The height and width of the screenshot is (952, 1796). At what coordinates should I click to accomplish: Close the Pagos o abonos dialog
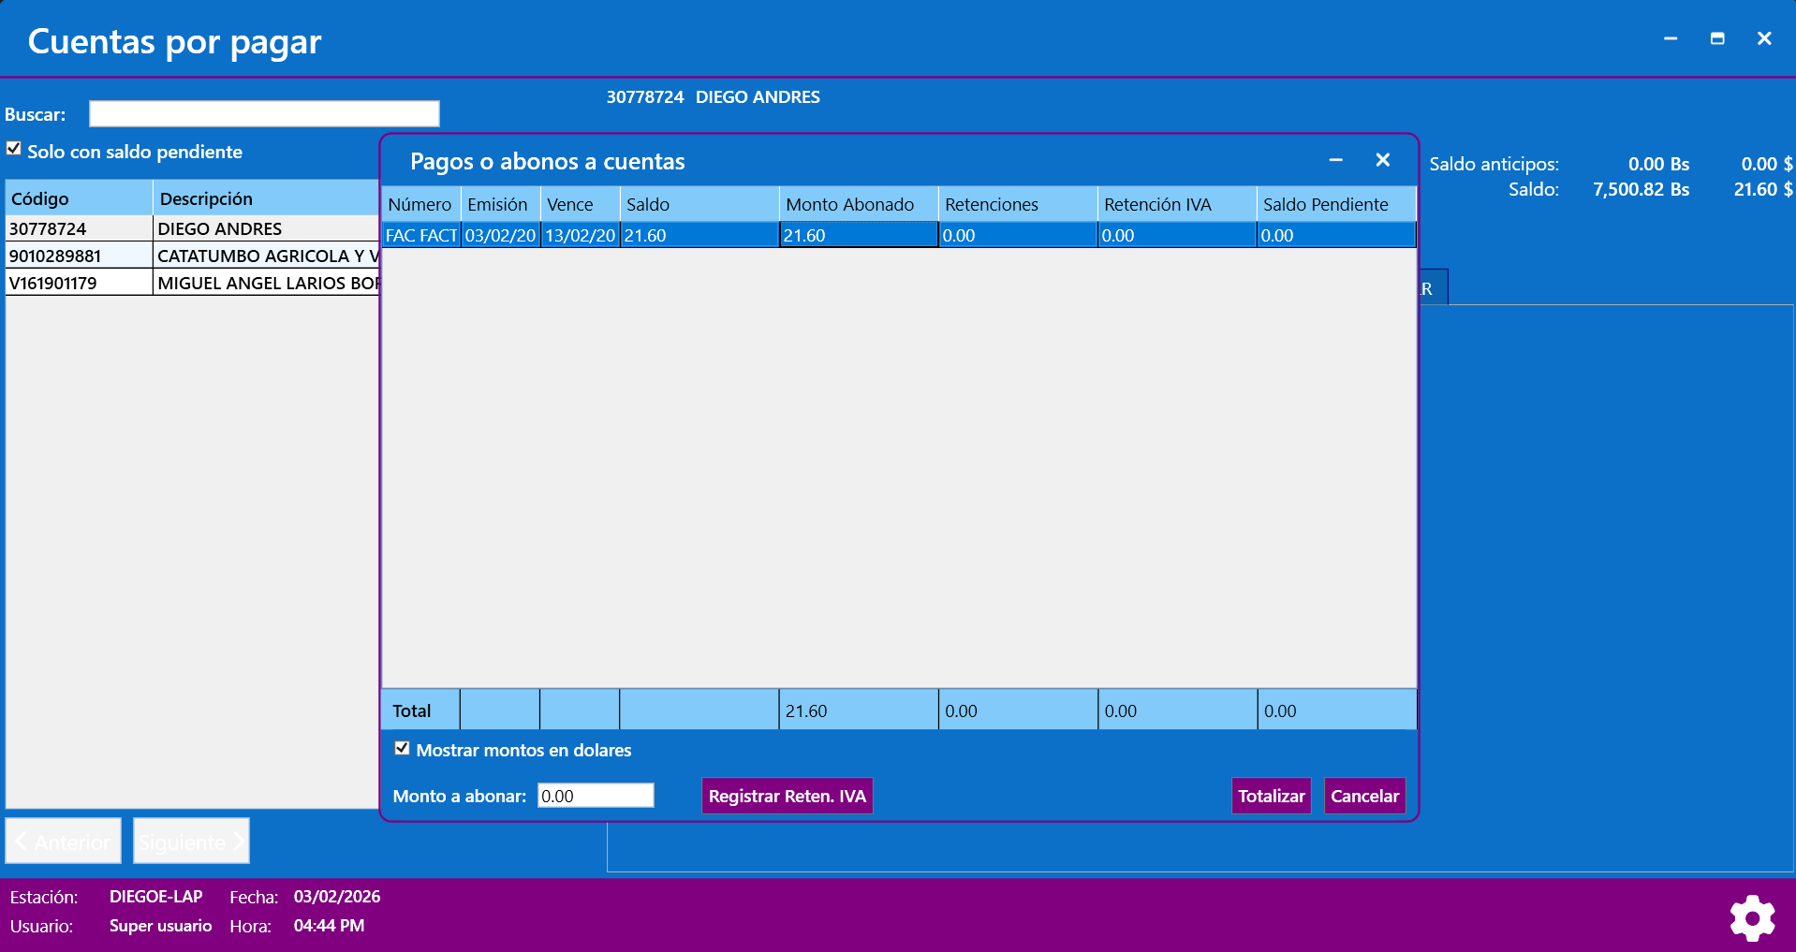pos(1382,160)
